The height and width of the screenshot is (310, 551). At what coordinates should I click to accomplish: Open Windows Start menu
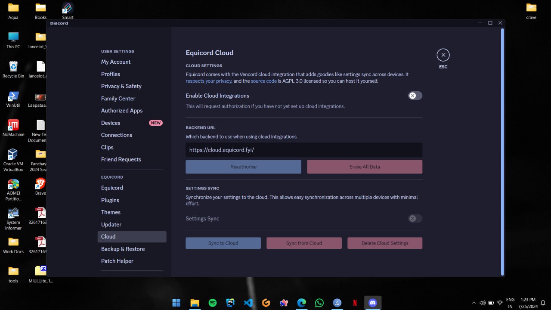coord(176,303)
